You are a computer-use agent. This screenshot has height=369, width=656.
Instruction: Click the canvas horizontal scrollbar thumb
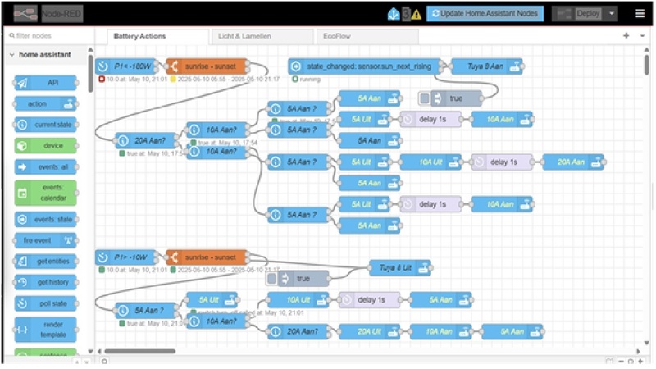tap(139, 352)
